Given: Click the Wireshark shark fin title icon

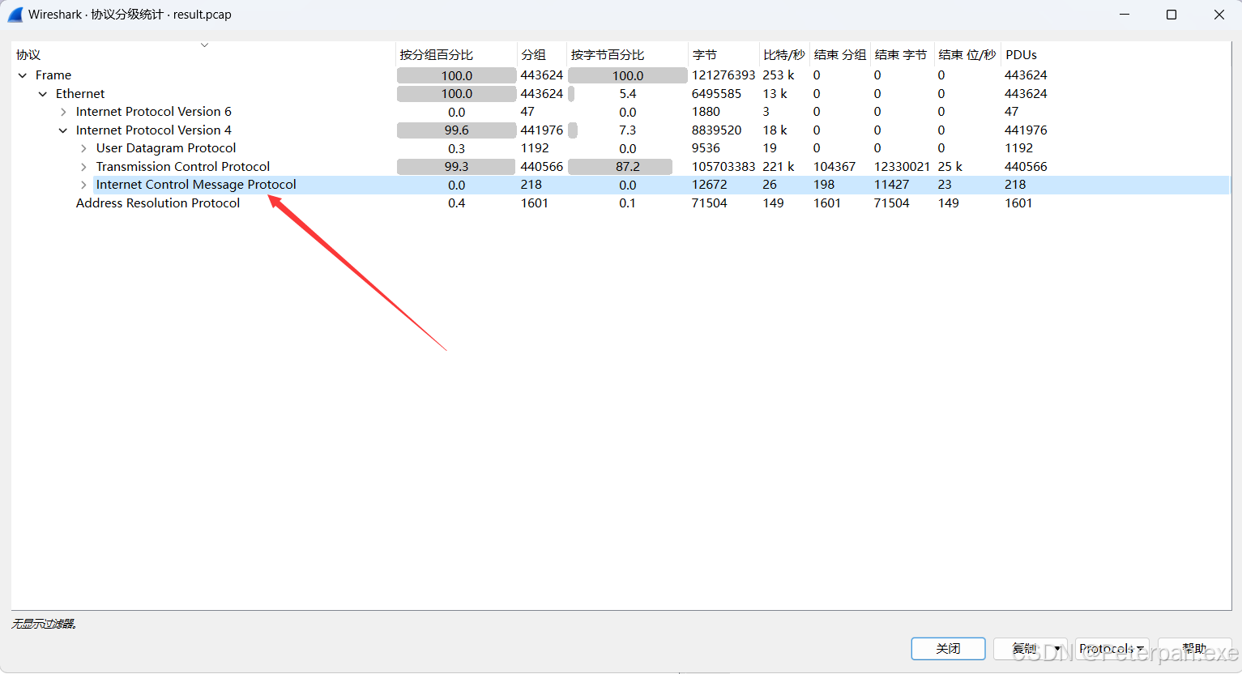Looking at the screenshot, I should [x=15, y=15].
